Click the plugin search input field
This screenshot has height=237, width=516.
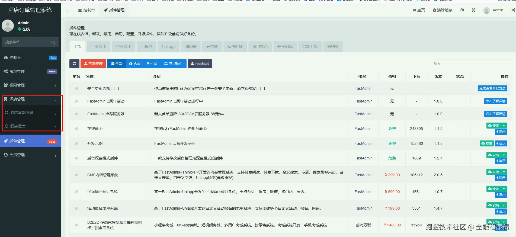[470, 63]
